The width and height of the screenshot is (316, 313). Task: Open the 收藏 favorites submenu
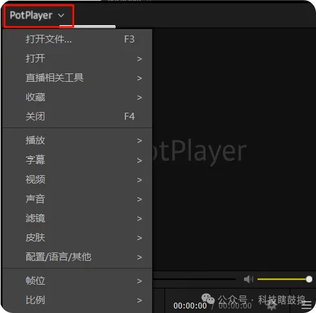pyautogui.click(x=78, y=97)
